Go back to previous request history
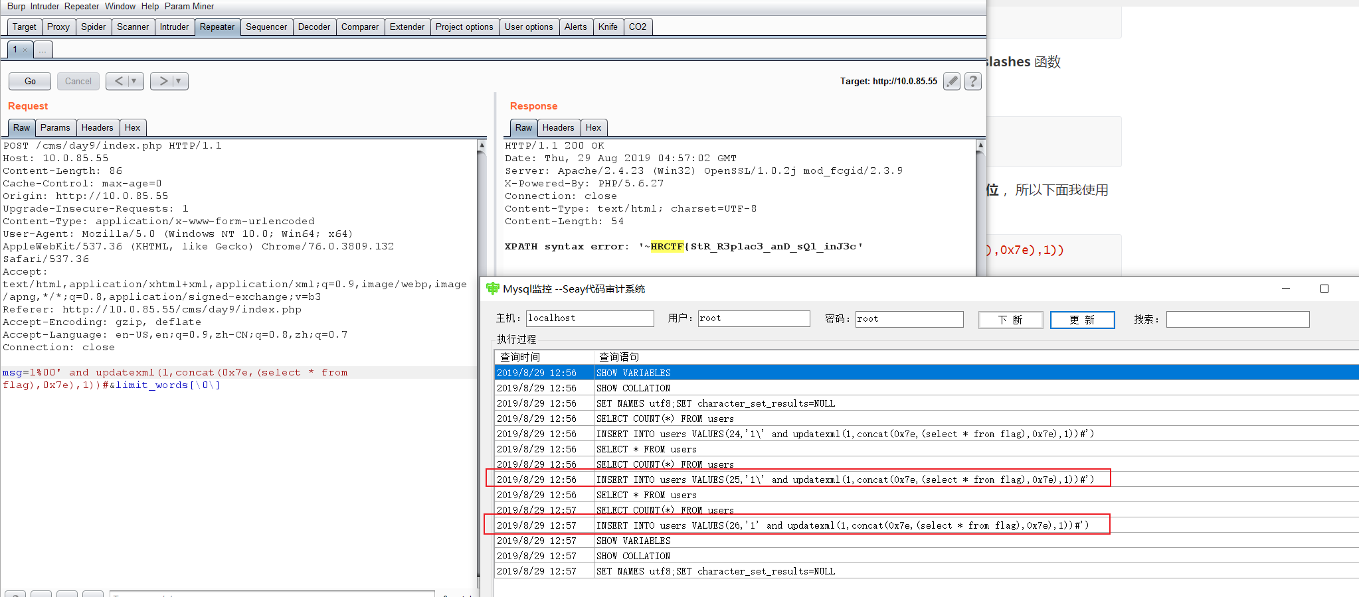Image resolution: width=1359 pixels, height=597 pixels. [118, 81]
